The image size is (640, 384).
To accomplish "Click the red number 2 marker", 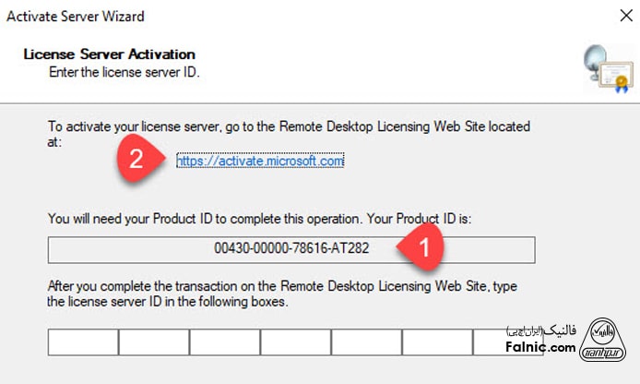I will [x=136, y=160].
